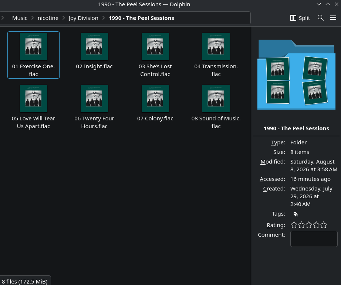The width and height of the screenshot is (341, 285).
Task: Select 04 Transmission.flac cover thumbnail
Action: 216,47
